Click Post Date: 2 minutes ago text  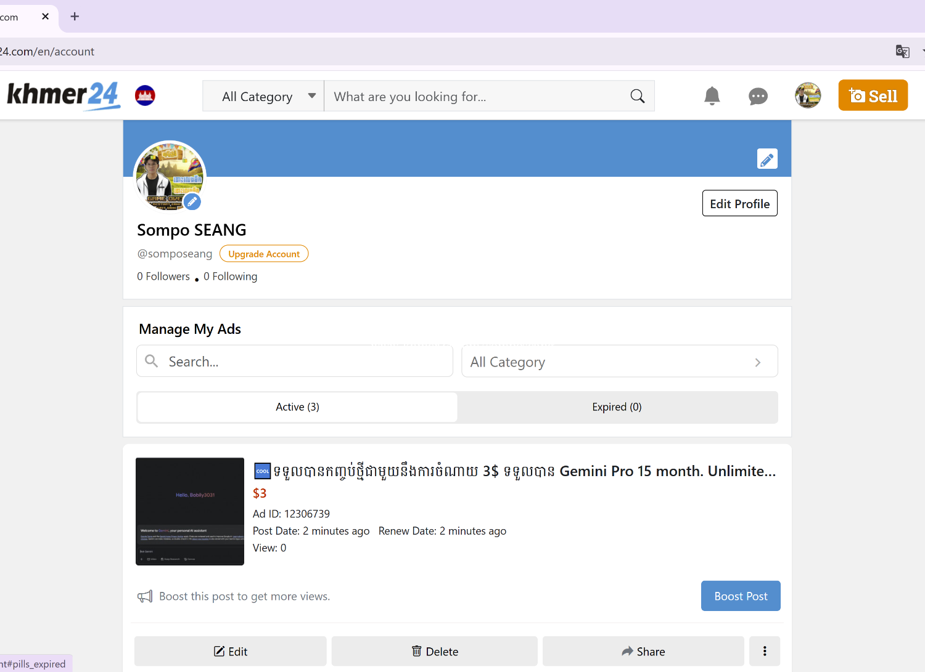311,531
